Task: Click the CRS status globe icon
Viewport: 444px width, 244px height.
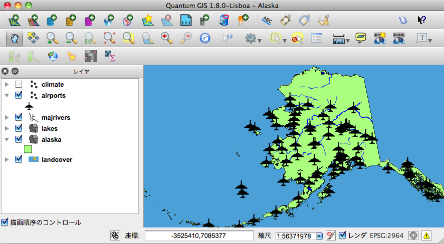Action: point(413,235)
